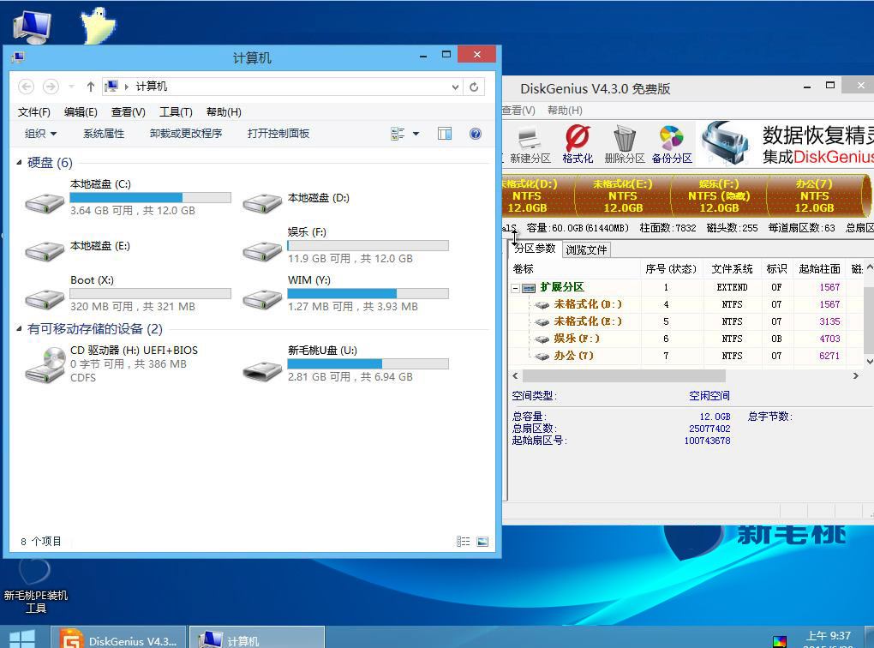Image resolution: width=874 pixels, height=648 pixels.
Task: Open the 组织 dropdown menu
Action: [x=40, y=133]
